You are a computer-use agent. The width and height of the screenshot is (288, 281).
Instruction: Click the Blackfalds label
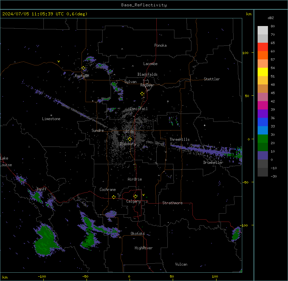147,74
